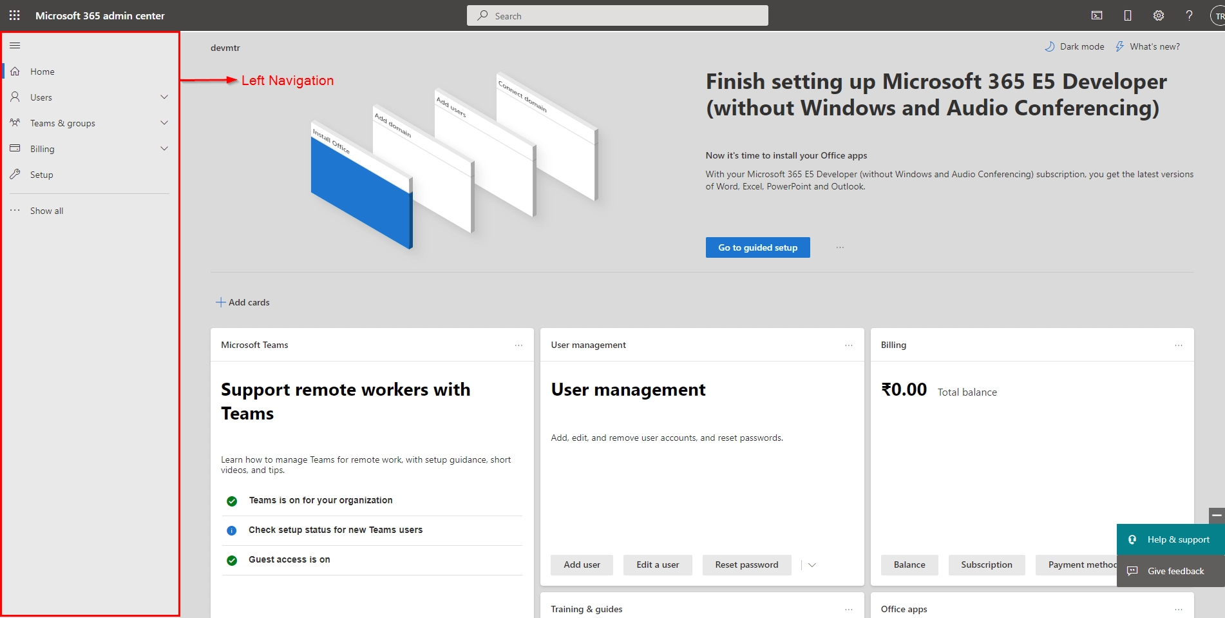This screenshot has height=618, width=1225.
Task: Open more options on Microsoft Teams card
Action: (x=518, y=345)
